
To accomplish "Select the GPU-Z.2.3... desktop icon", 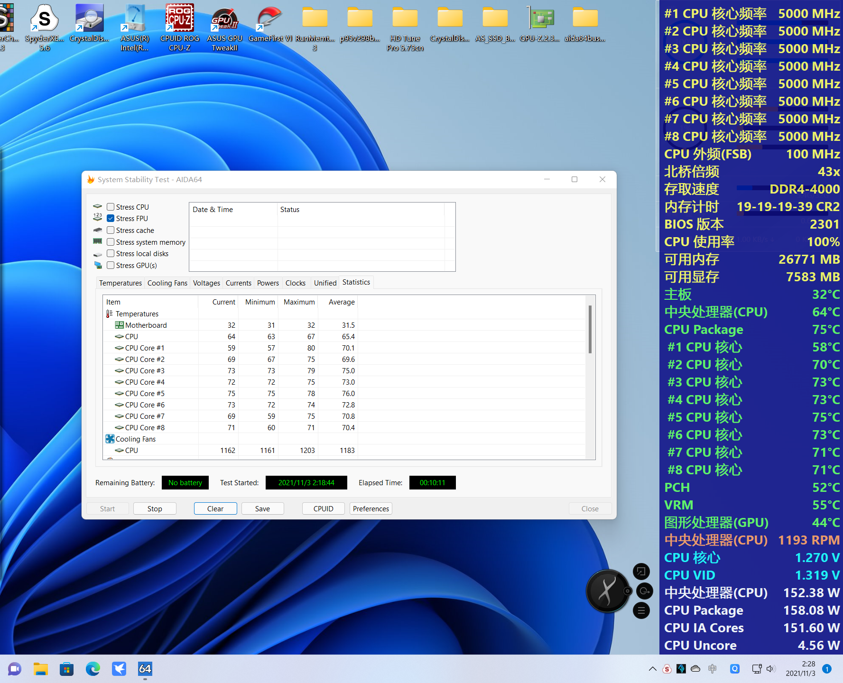I will [x=540, y=24].
